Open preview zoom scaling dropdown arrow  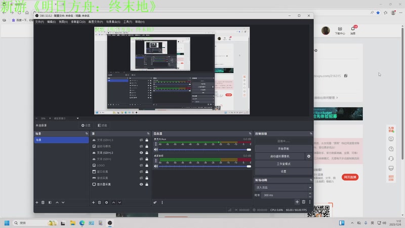[x=78, y=119]
